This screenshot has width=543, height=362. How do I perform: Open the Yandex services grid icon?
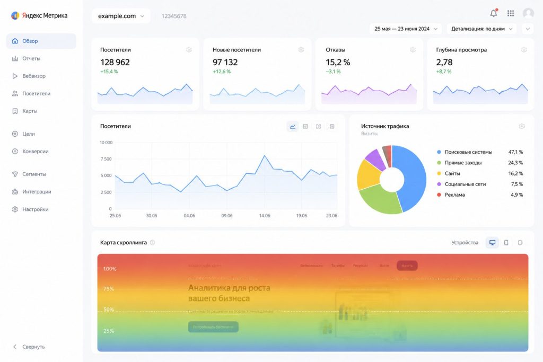pos(511,13)
